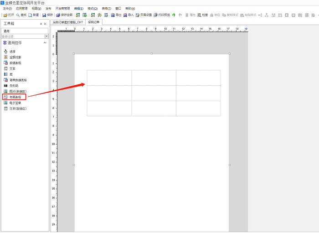Open the 开发商管理 menu
319x233 pixels.
pyautogui.click(x=63, y=9)
